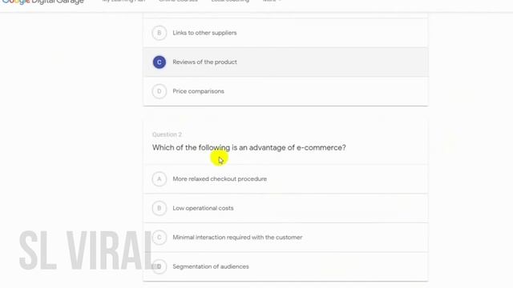
Task: Choose circle D Segmentation of audiences
Action: 160,266
